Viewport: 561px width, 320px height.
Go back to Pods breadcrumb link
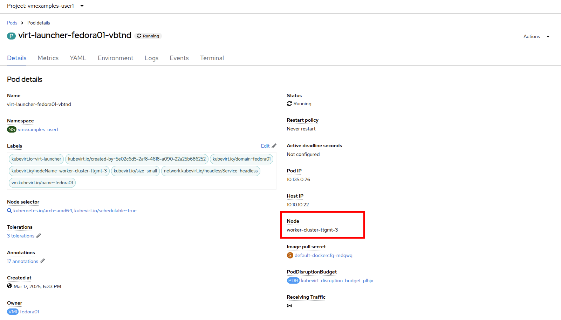coord(12,23)
